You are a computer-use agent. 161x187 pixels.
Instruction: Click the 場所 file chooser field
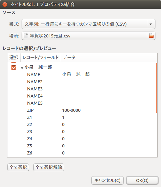point(89,36)
